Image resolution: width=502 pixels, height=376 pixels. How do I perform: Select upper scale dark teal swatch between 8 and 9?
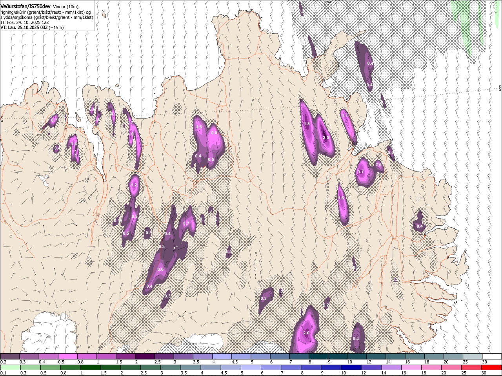pyautogui.click(x=318, y=356)
